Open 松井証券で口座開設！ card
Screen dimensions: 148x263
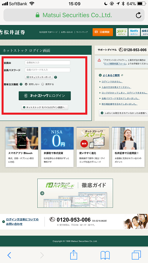(x=129, y=147)
